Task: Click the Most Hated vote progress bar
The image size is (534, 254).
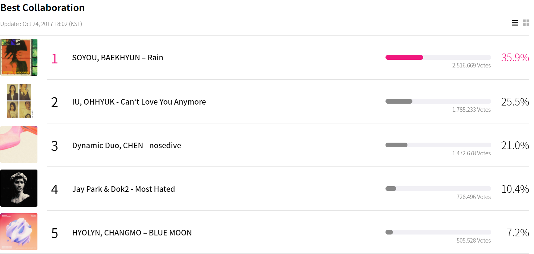Action: coord(438,189)
